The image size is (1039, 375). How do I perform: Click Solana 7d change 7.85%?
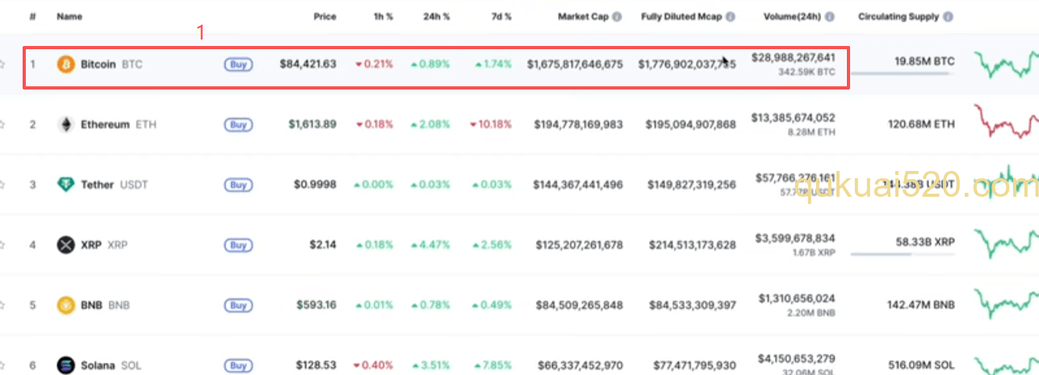494,365
